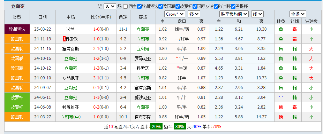Click the 波罗杯 tag in the 24-06-08 row
This screenshot has width=323, height=134.
pyautogui.click(x=17, y=107)
